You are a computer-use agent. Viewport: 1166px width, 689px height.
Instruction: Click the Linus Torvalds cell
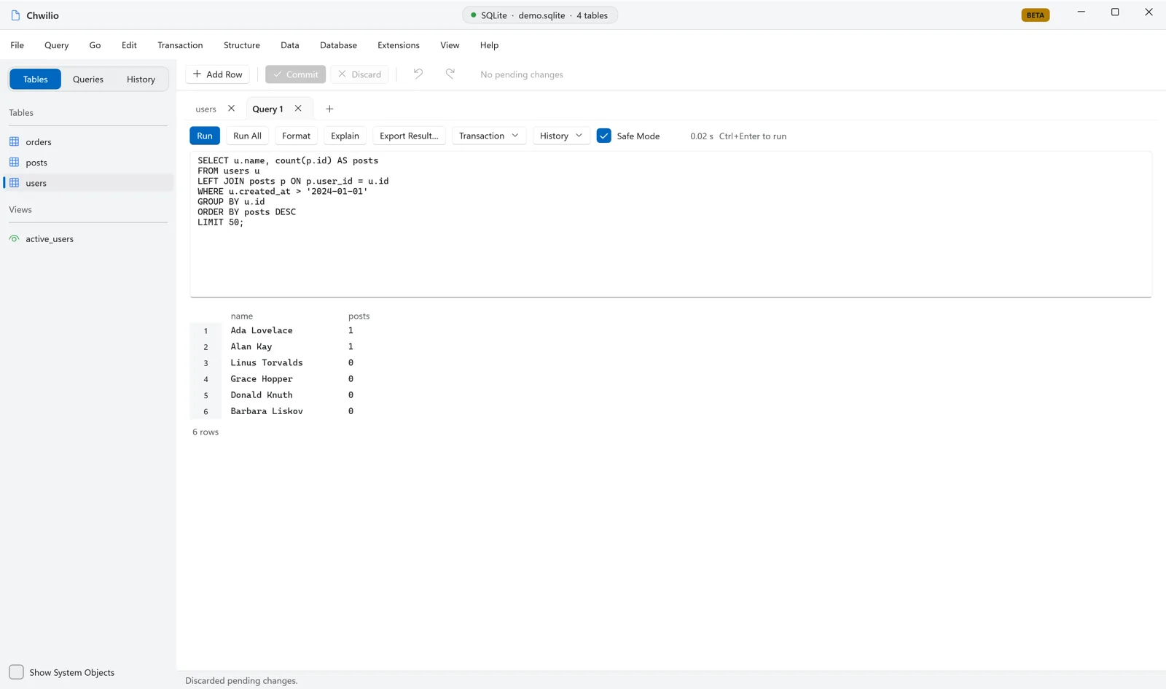tap(267, 362)
